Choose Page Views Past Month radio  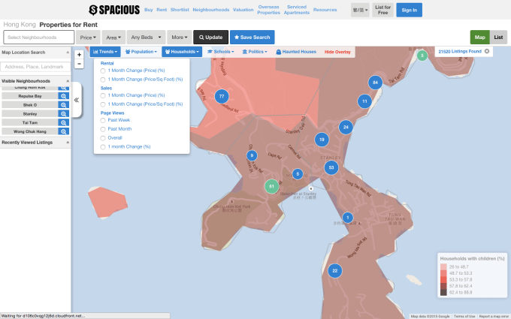(103, 129)
